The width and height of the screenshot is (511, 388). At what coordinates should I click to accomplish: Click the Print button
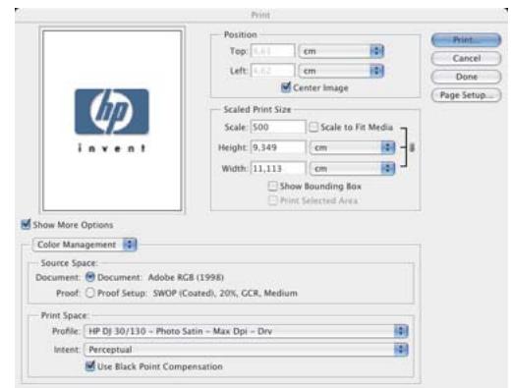tap(466, 40)
